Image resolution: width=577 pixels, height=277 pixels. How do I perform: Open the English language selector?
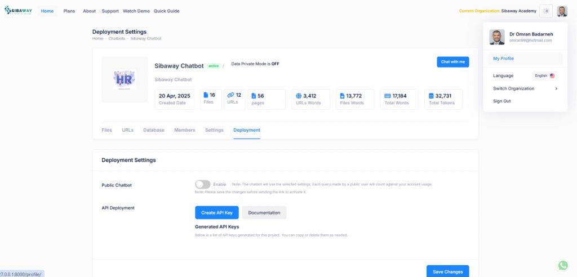tap(545, 76)
